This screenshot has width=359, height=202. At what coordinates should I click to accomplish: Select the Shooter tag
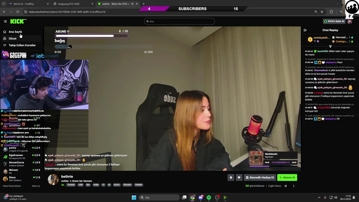coord(127,185)
